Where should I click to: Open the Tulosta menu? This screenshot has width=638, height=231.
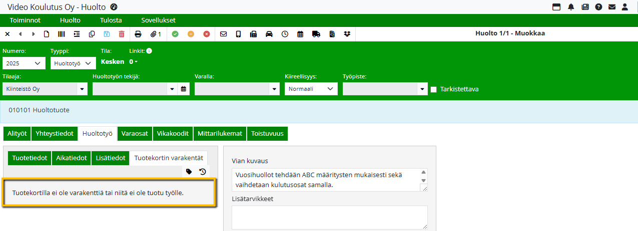[x=111, y=20]
